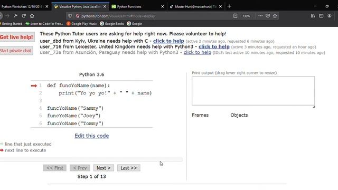Jump to the end with Last button
This screenshot has height=190, width=338.
tap(129, 168)
